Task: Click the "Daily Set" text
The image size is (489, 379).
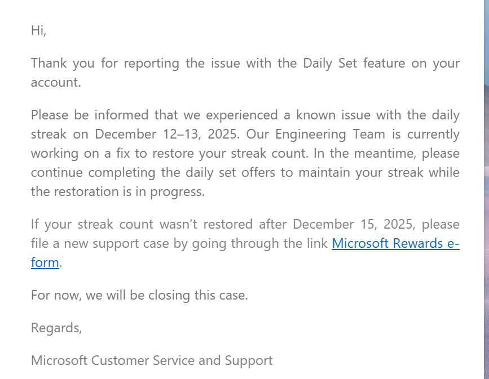Action: pyautogui.click(x=330, y=63)
